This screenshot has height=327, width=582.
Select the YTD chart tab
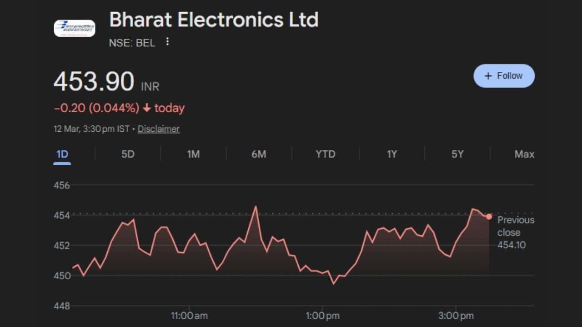tap(326, 154)
